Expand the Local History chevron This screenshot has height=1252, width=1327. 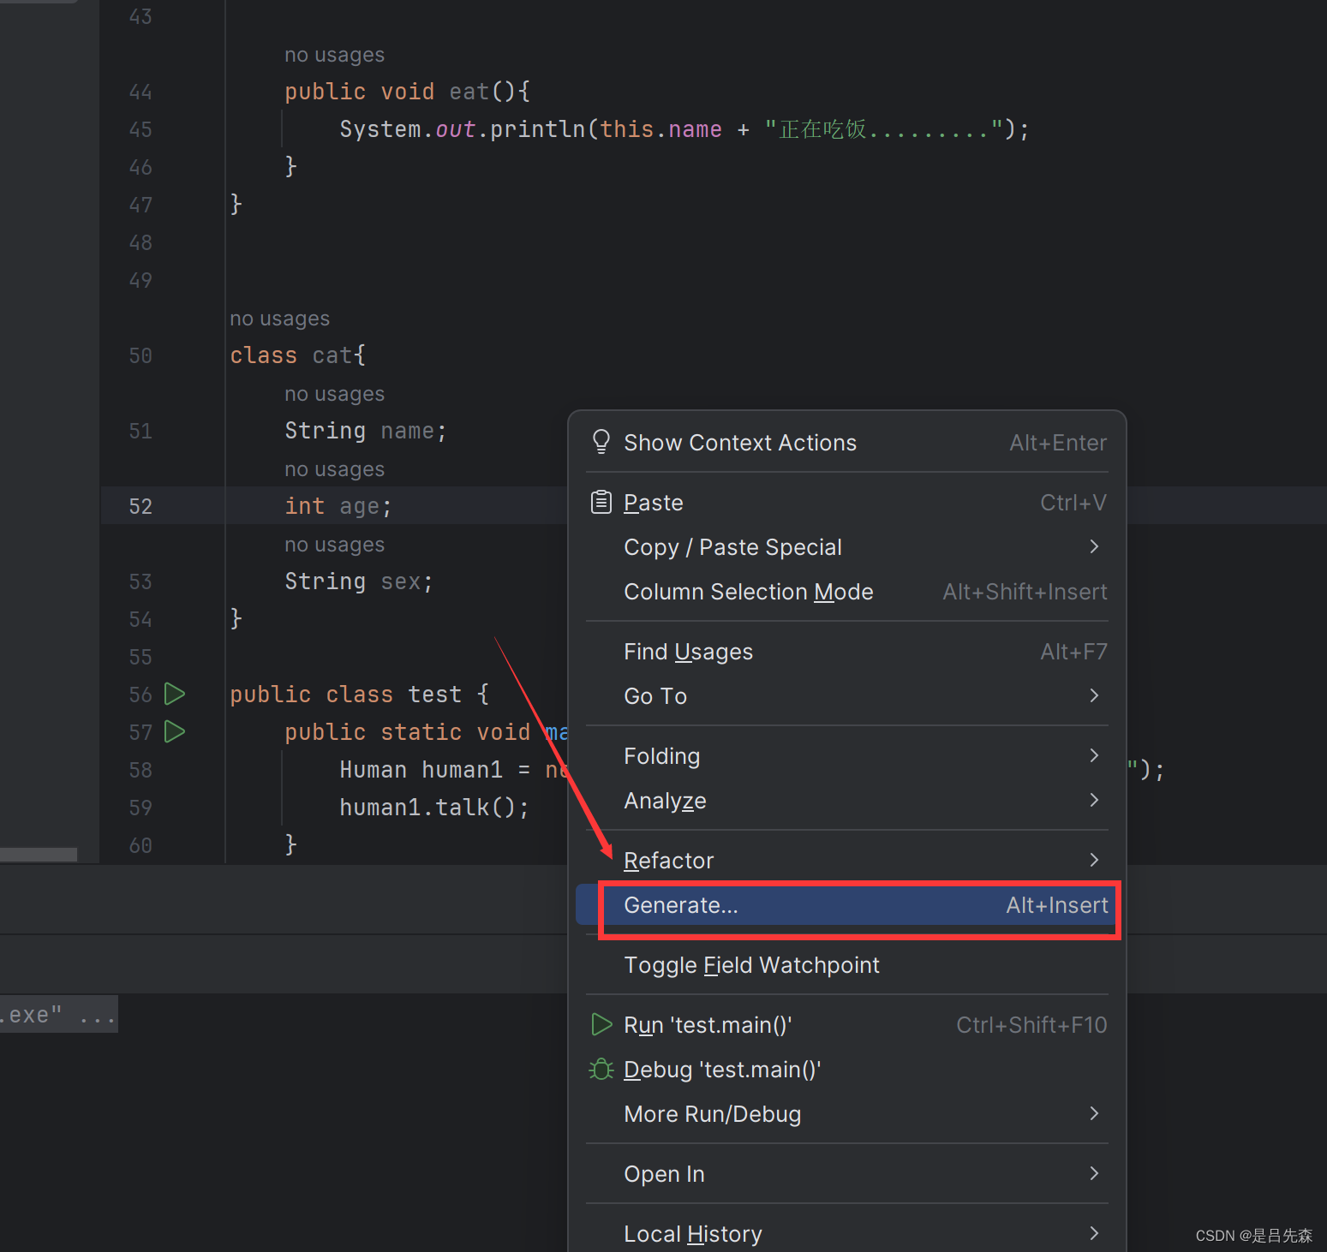[x=1094, y=1233]
